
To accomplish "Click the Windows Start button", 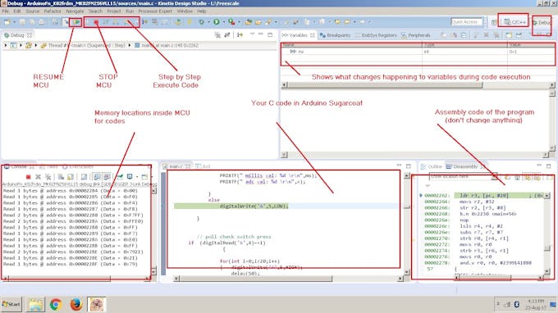I will [11, 305].
